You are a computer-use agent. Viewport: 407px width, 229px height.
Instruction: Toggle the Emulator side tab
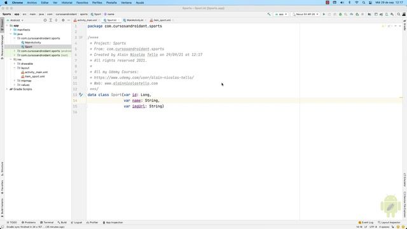tap(404, 179)
